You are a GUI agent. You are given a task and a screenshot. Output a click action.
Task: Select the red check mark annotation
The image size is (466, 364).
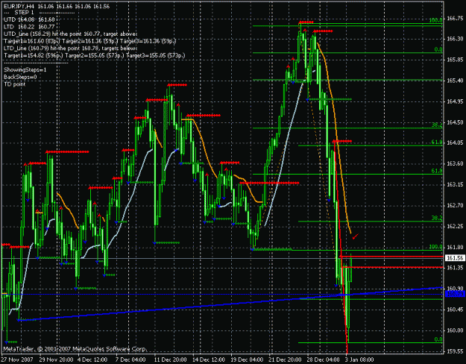355,236
